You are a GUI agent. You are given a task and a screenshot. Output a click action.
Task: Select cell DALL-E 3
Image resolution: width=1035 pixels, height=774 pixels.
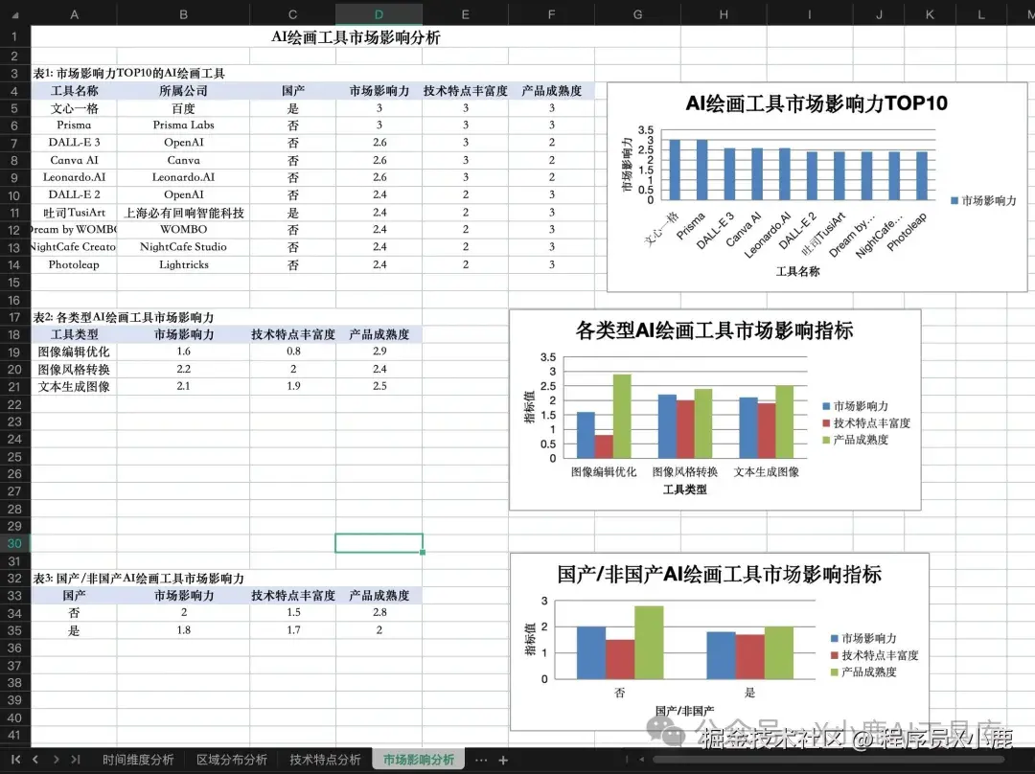click(74, 142)
